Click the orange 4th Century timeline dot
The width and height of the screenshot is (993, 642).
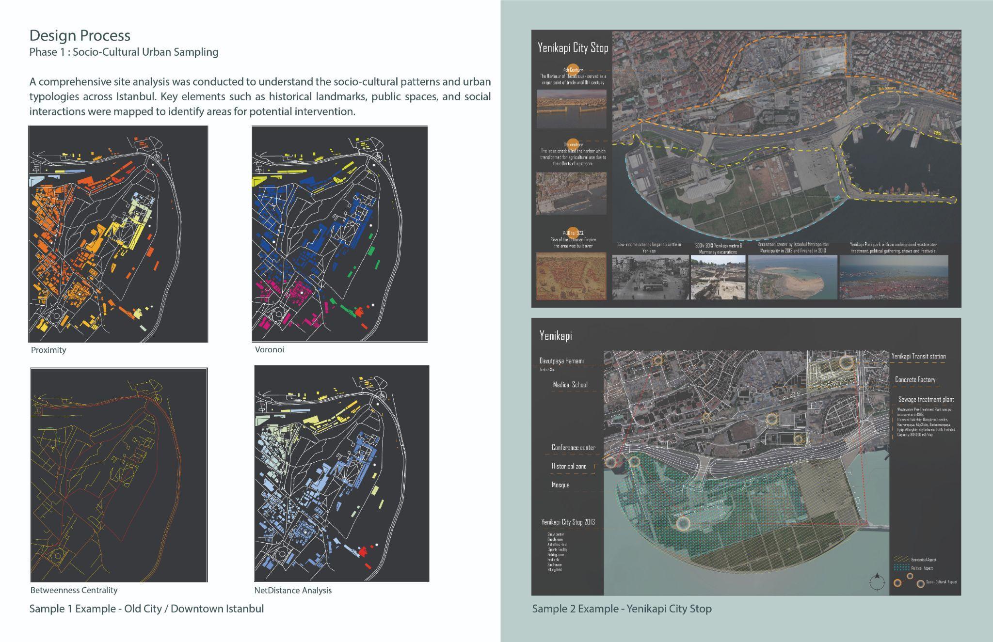[573, 69]
